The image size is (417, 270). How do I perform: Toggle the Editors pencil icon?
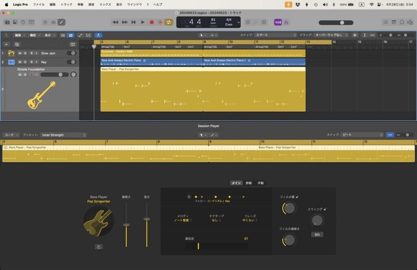tap(61, 22)
